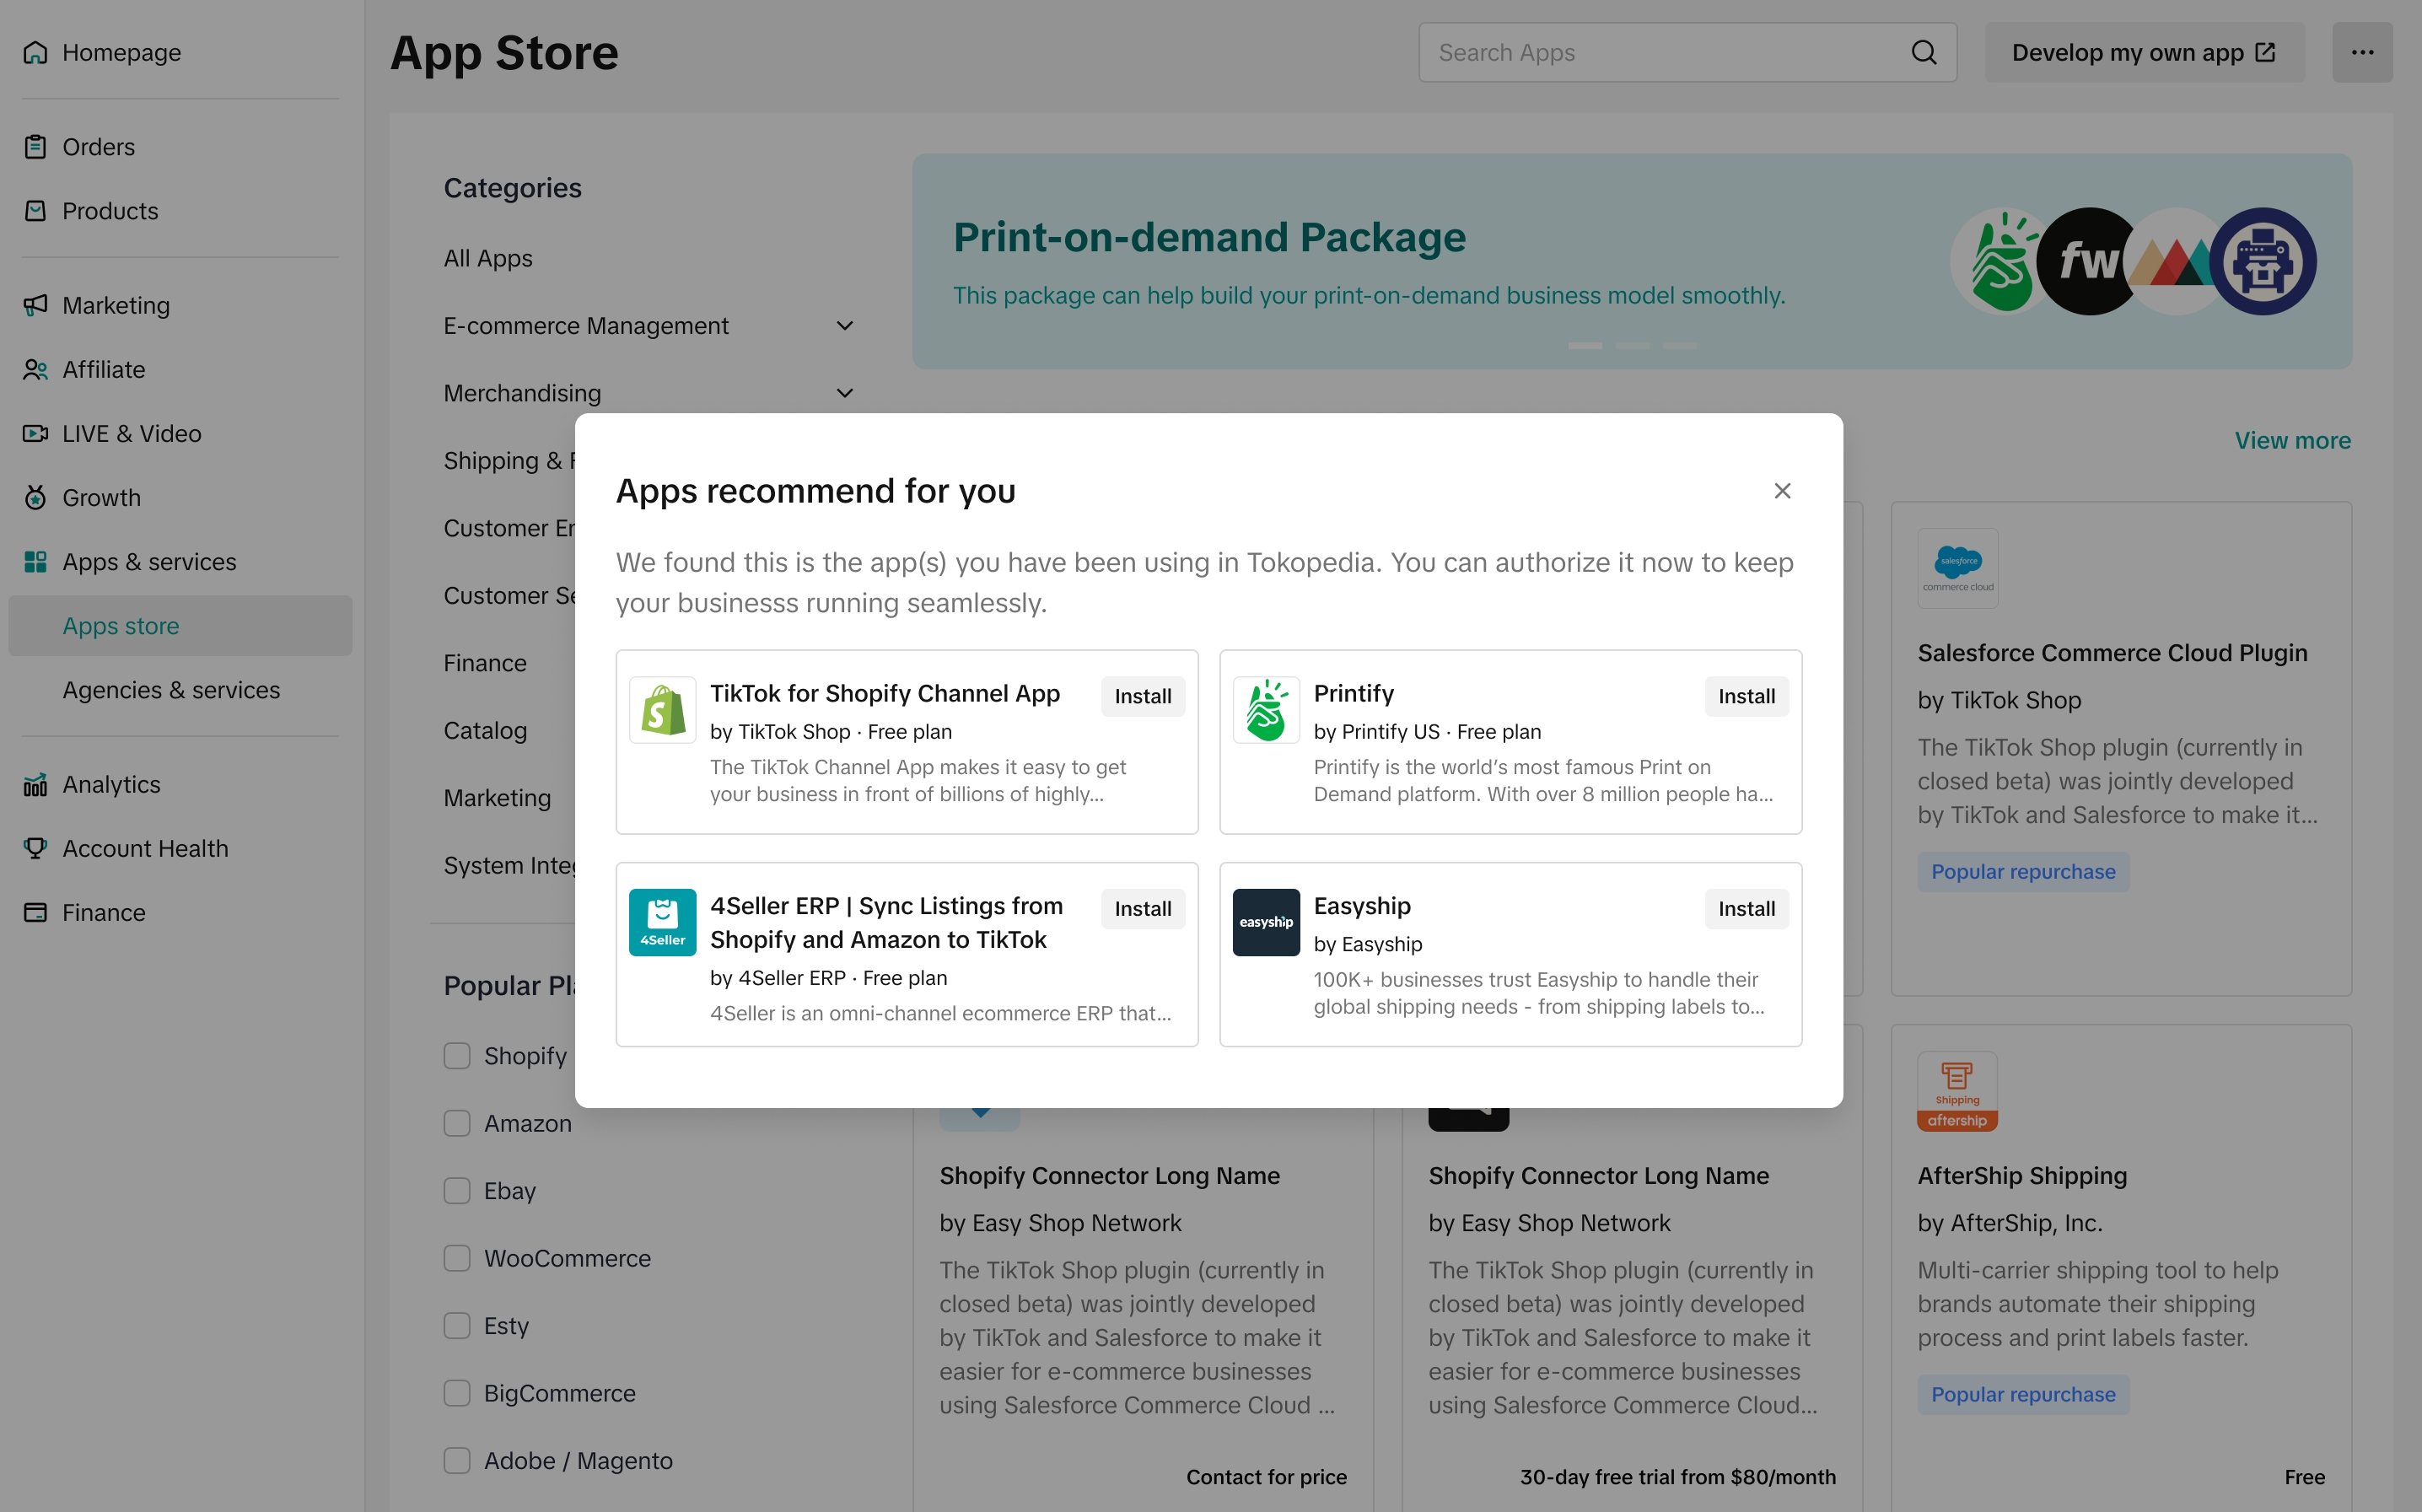Click the search magnifier icon
Screen dimensions: 2422x1512
(1923, 53)
